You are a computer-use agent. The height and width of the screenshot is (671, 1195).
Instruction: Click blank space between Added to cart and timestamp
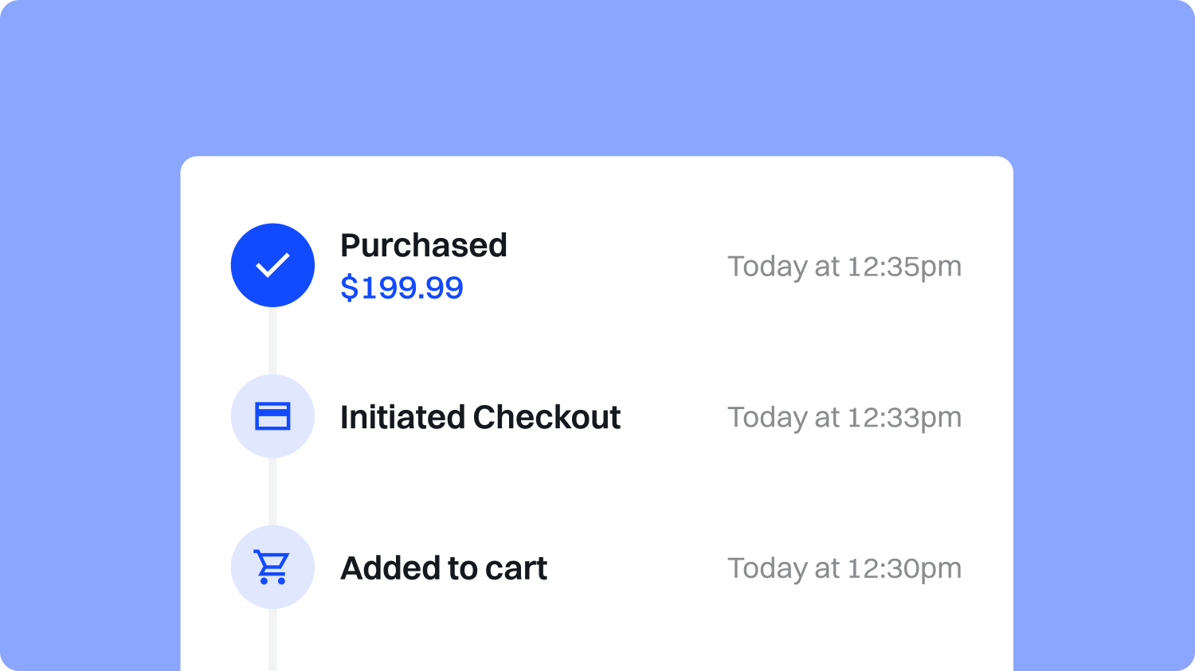coord(637,569)
